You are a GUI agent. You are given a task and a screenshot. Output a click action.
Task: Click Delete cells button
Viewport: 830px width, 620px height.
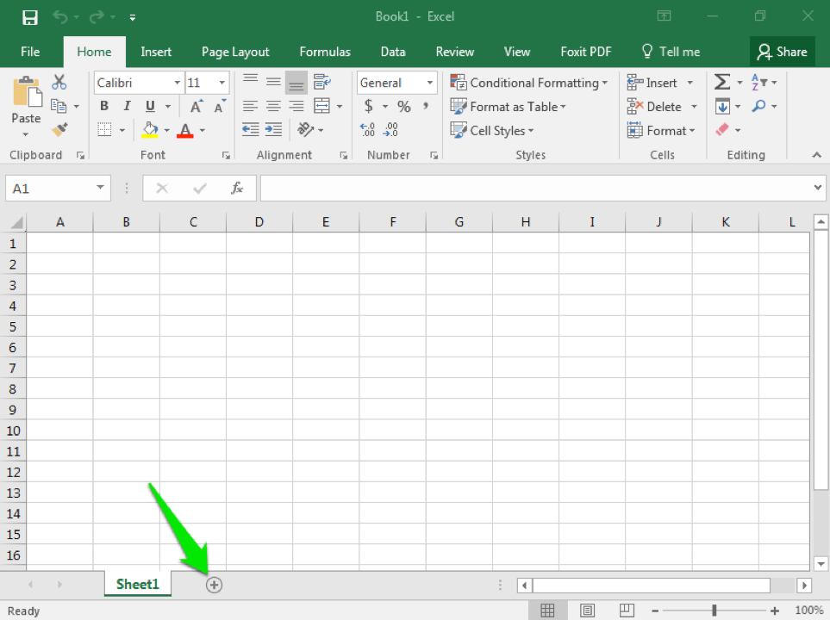click(x=662, y=106)
